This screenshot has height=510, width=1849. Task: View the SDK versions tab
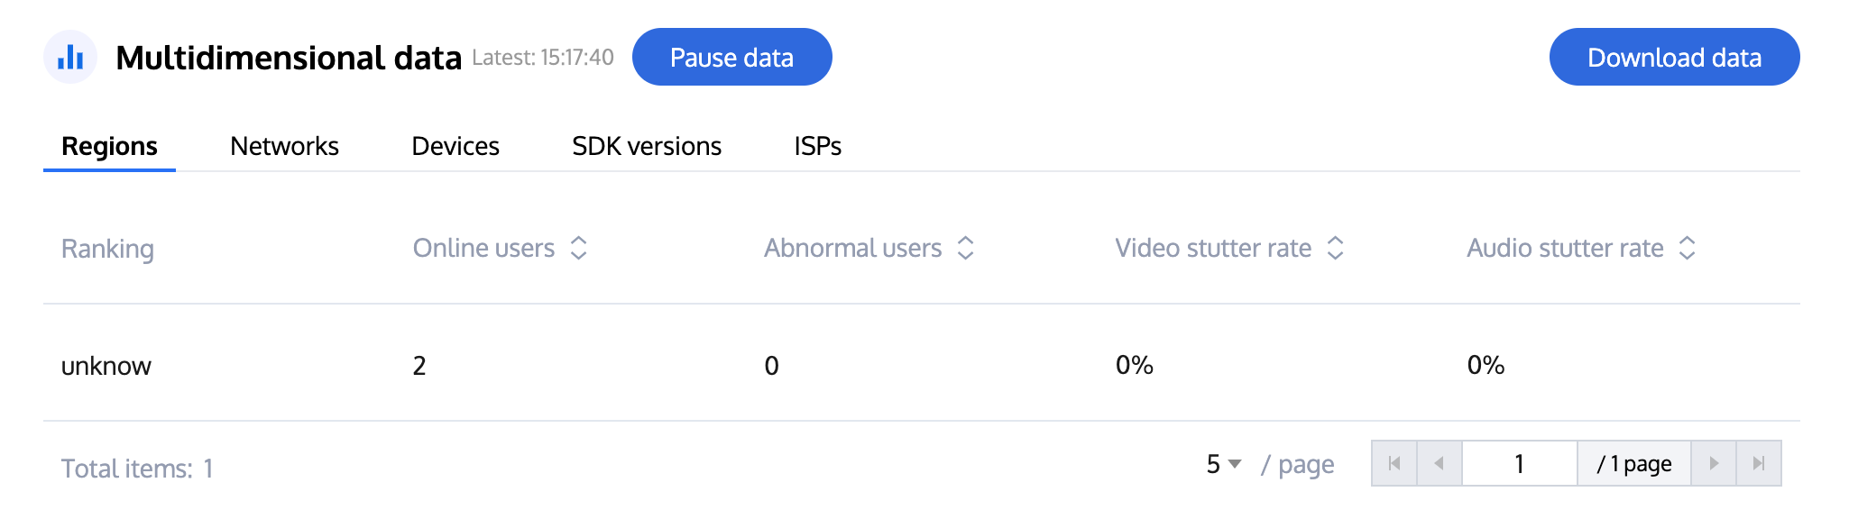(x=647, y=146)
